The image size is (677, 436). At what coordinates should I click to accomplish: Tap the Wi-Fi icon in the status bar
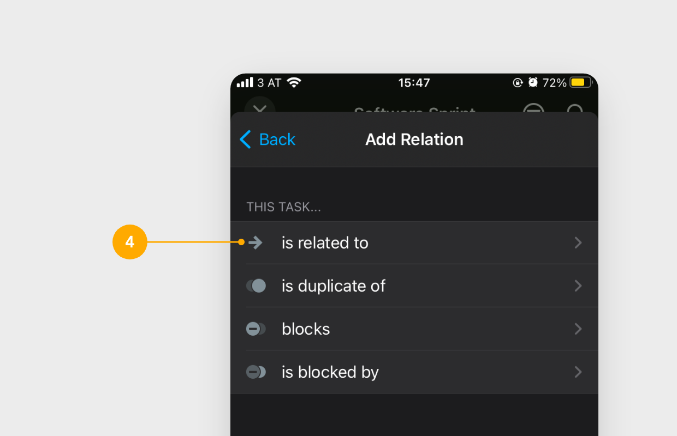coord(293,82)
